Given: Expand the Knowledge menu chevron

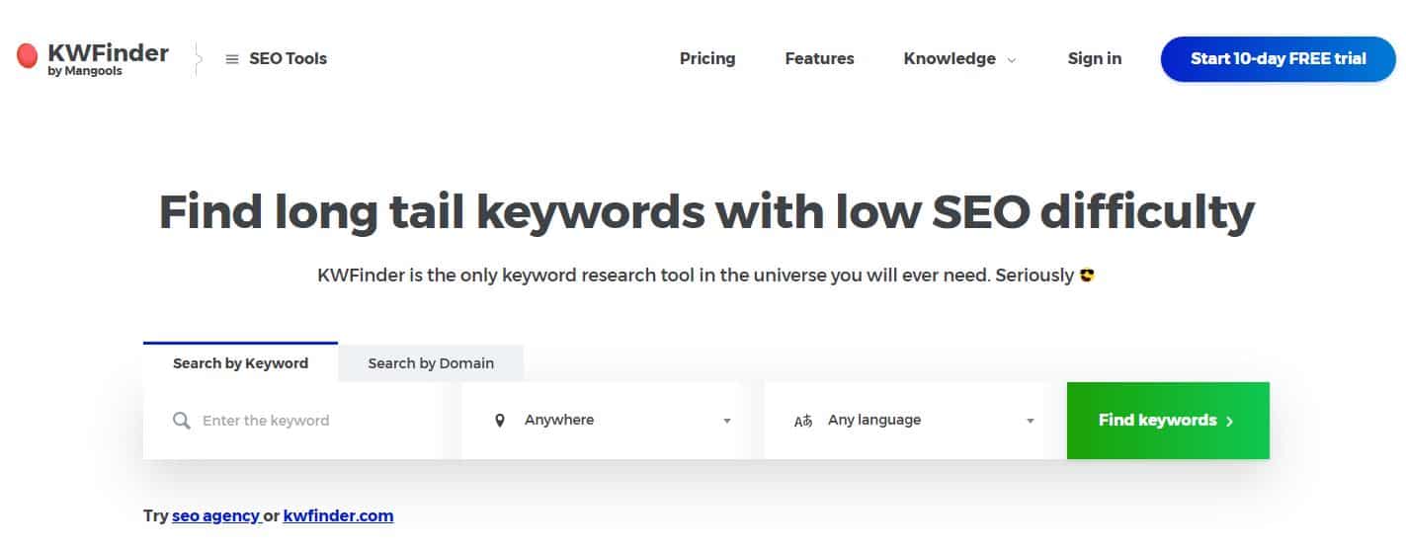Looking at the screenshot, I should [x=1012, y=60].
